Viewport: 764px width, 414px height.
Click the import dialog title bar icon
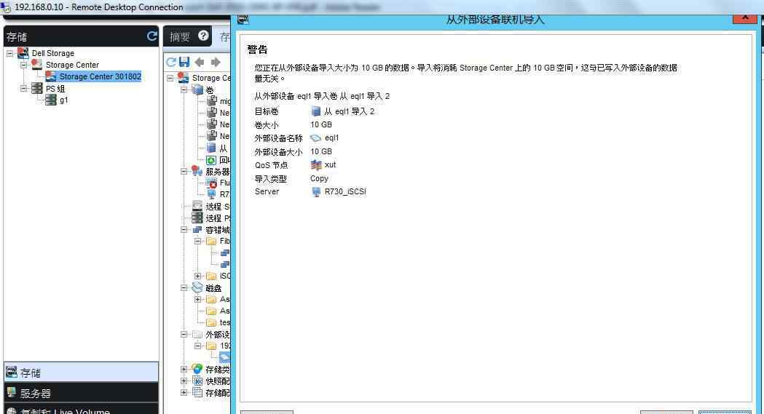(x=243, y=19)
